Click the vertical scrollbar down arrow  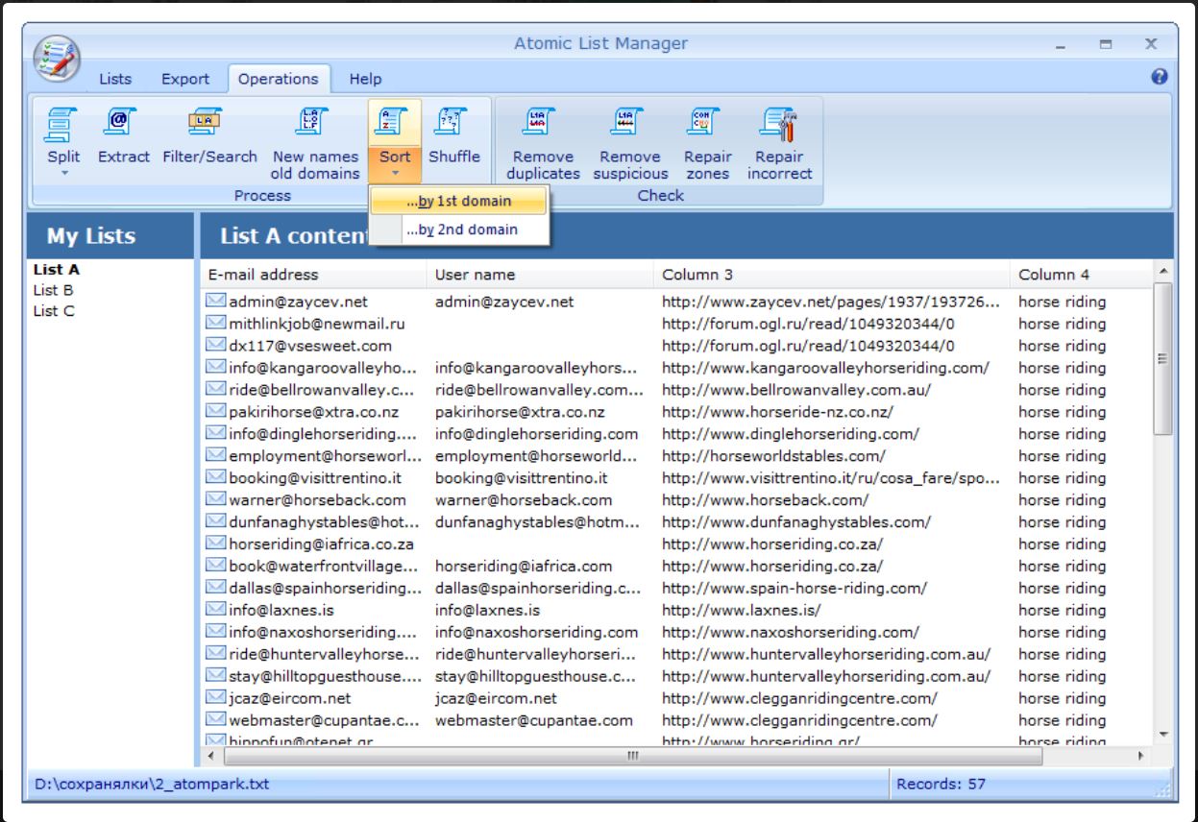[x=1163, y=735]
